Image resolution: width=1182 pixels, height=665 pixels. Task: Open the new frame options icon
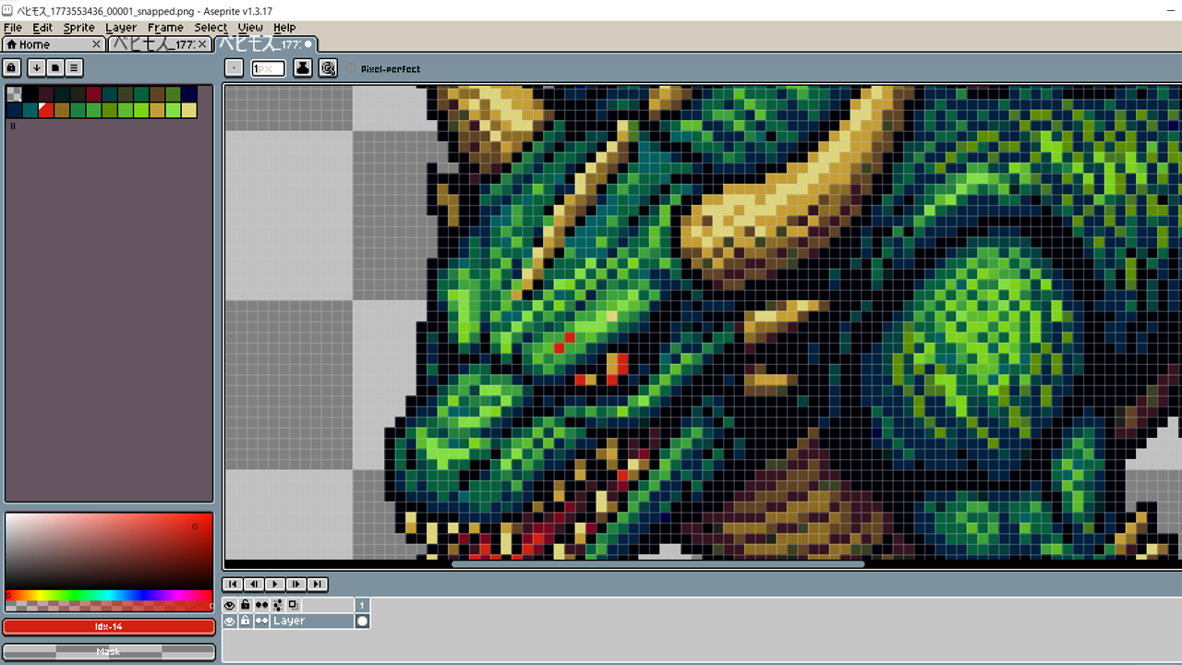coord(295,605)
